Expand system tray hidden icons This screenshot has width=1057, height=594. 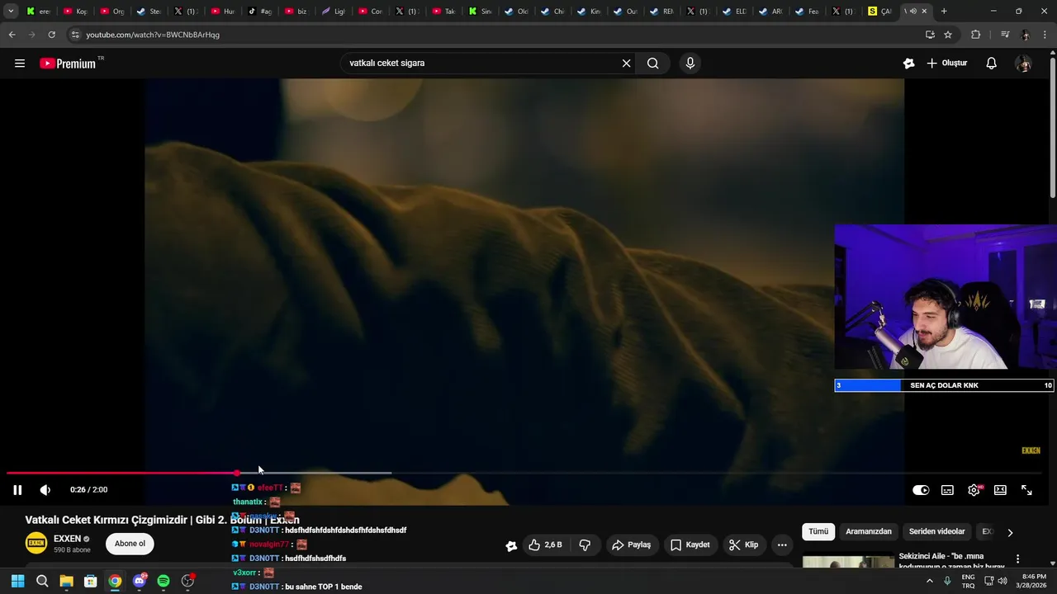point(929,581)
